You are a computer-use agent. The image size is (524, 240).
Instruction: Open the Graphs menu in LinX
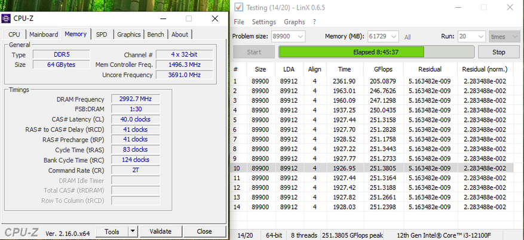pos(295,21)
